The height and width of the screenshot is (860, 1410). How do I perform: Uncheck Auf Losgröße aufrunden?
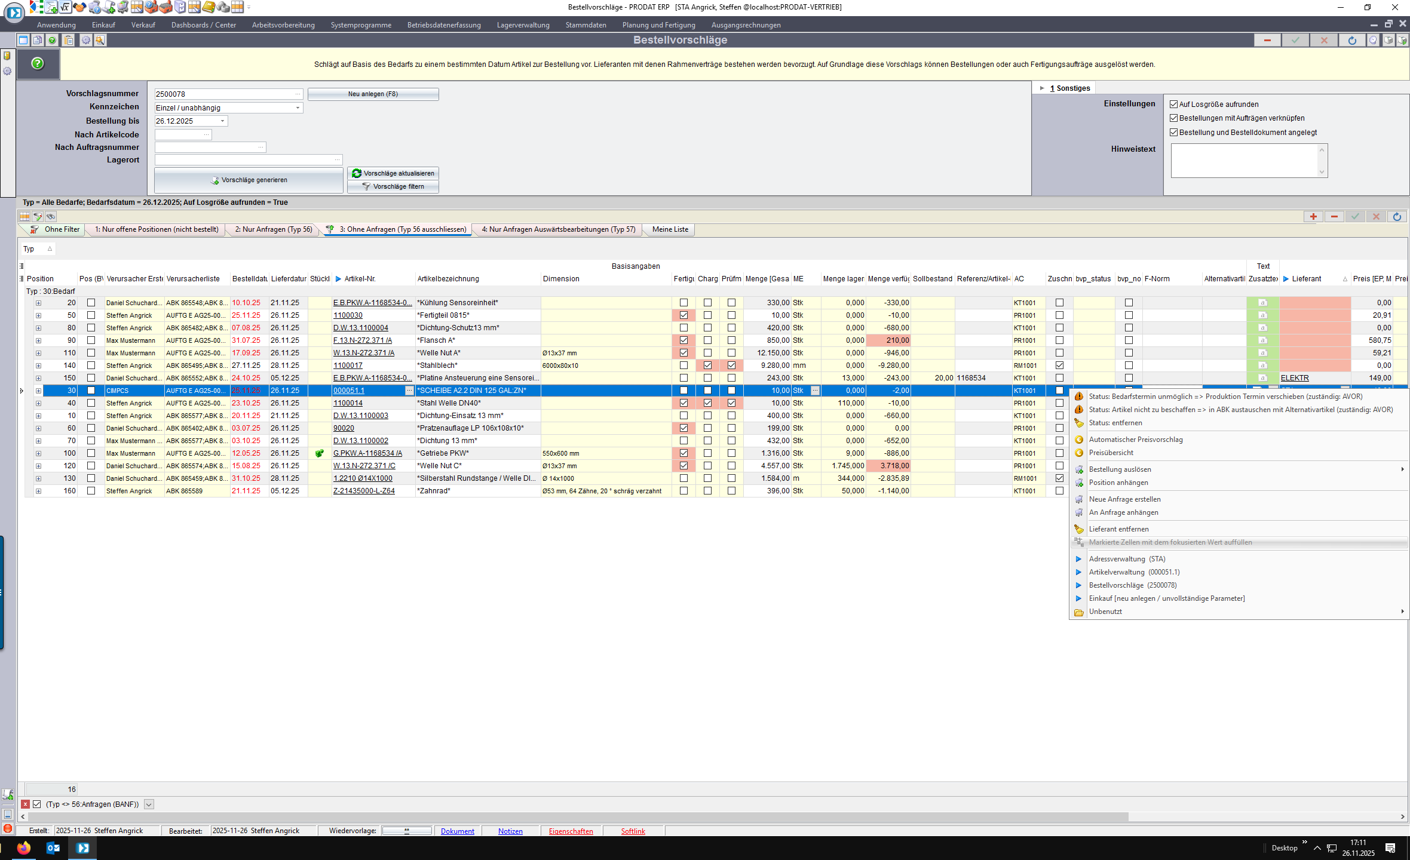1173,105
